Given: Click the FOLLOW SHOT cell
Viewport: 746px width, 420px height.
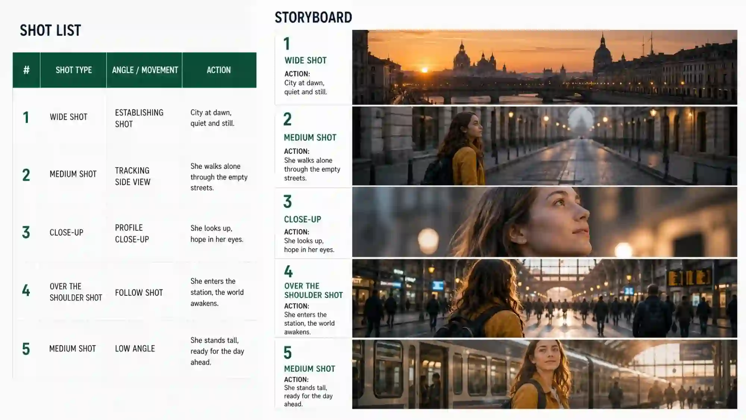Looking at the screenshot, I should tap(139, 293).
